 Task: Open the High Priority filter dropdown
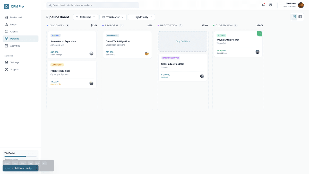[141, 17]
